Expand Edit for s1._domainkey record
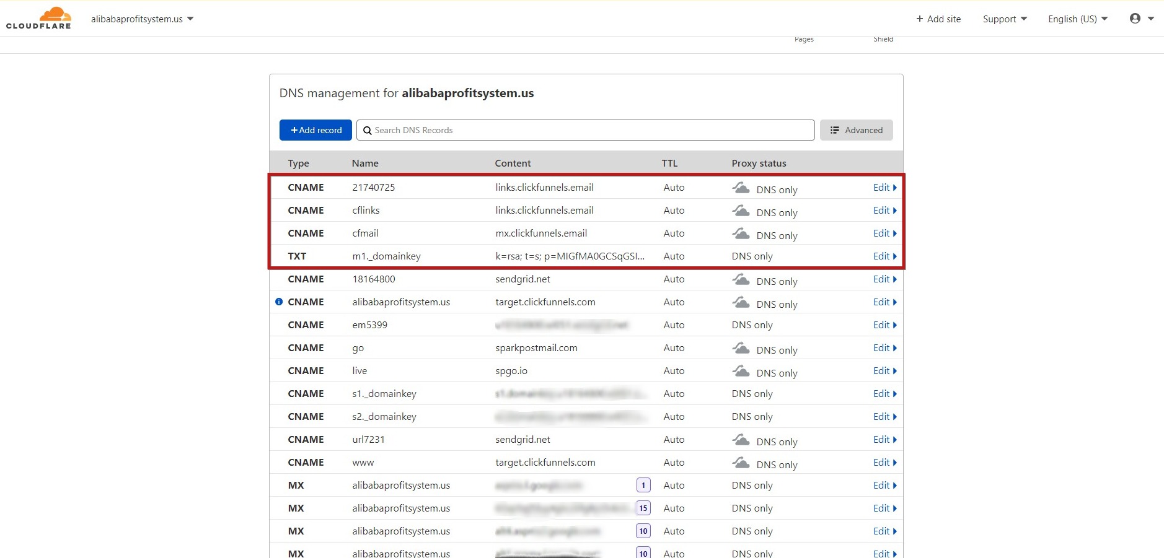 [x=884, y=394]
